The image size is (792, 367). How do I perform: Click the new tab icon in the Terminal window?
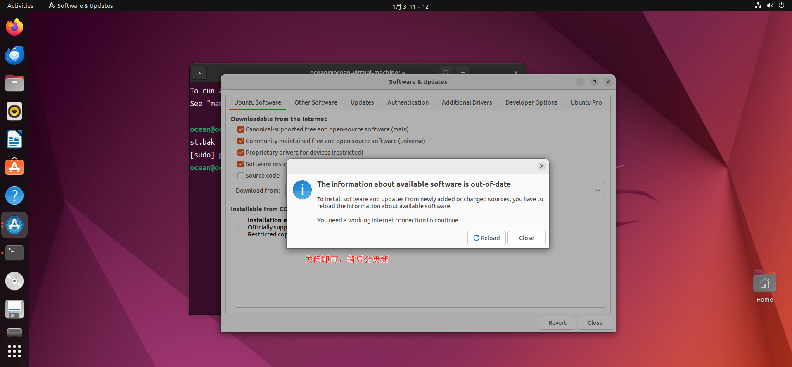point(200,73)
